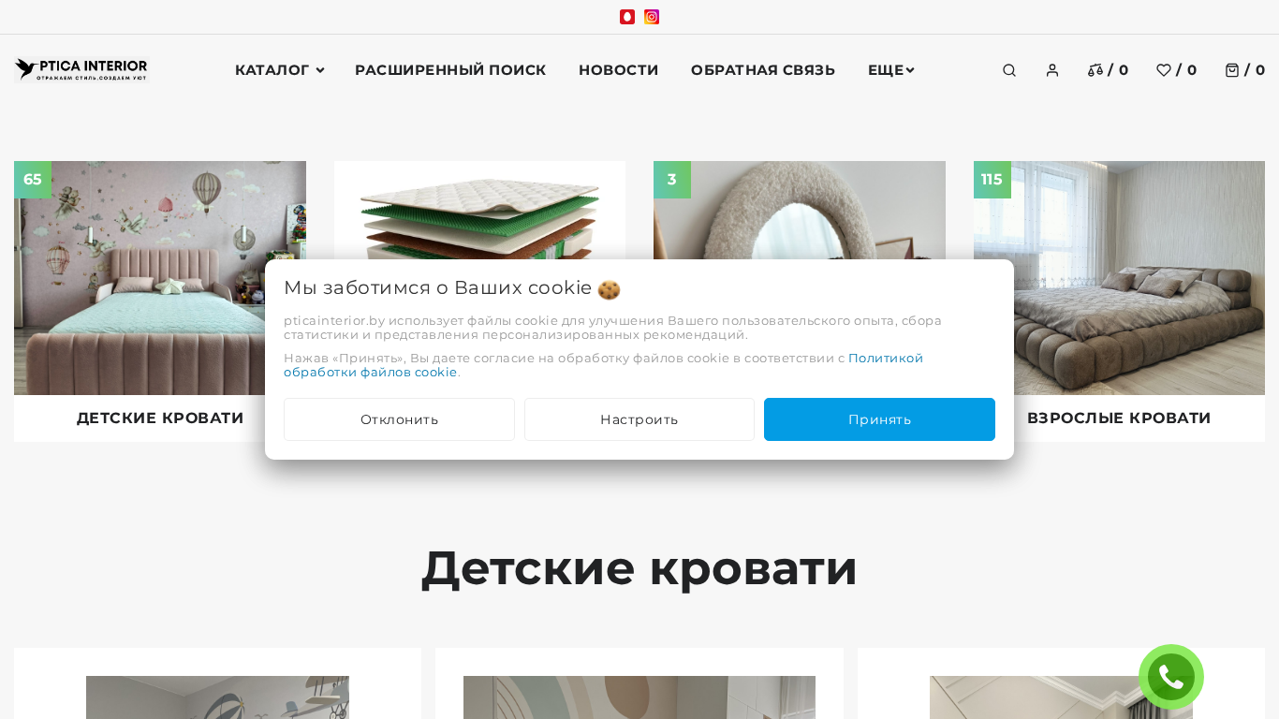Click the red social icon at top

pos(627,17)
